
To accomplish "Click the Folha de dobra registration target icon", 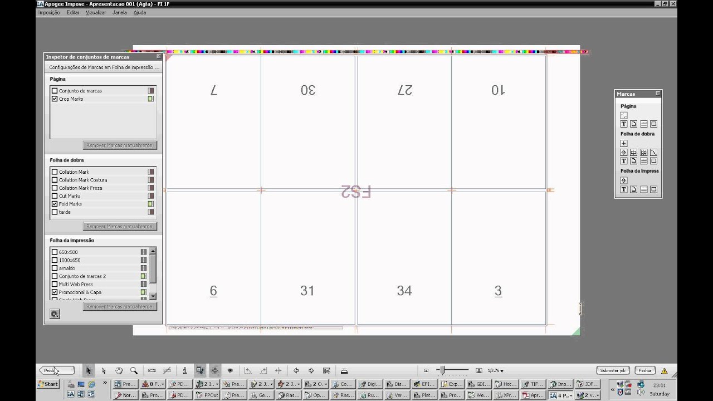I will point(624,152).
